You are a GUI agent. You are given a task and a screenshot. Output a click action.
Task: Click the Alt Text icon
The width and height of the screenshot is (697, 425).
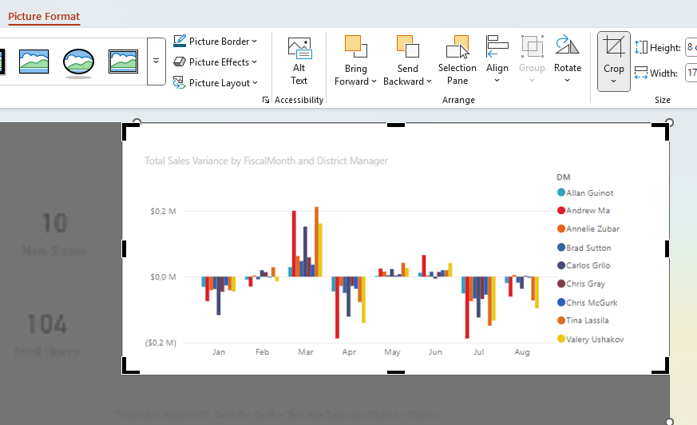[x=299, y=49]
